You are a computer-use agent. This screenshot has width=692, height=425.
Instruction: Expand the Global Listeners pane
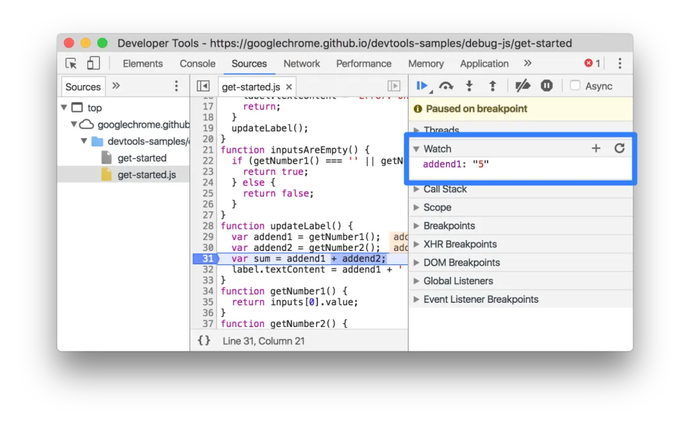pos(416,281)
